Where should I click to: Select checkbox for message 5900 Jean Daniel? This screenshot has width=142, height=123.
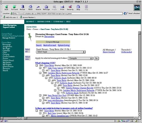pyautogui.click(x=40, y=95)
